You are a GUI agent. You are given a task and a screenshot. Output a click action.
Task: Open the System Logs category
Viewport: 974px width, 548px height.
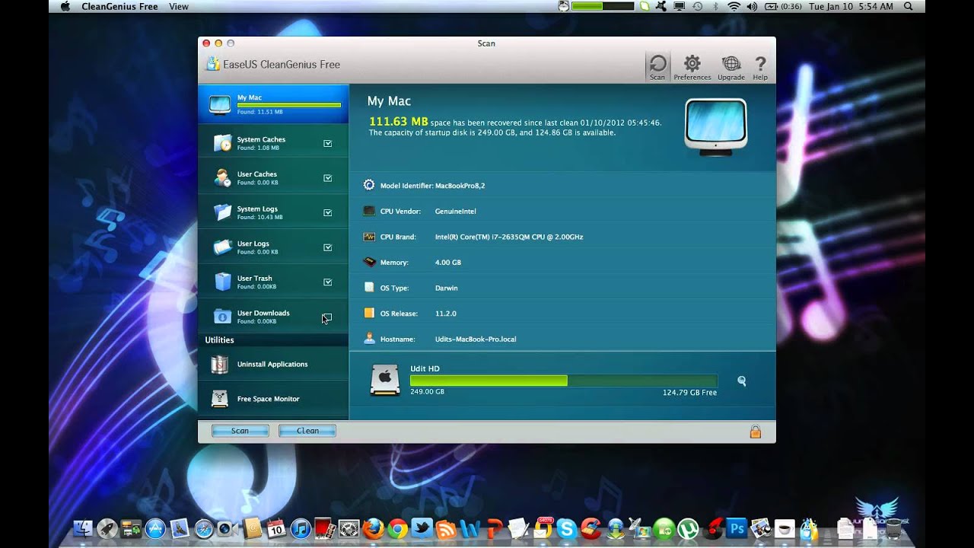[273, 212]
